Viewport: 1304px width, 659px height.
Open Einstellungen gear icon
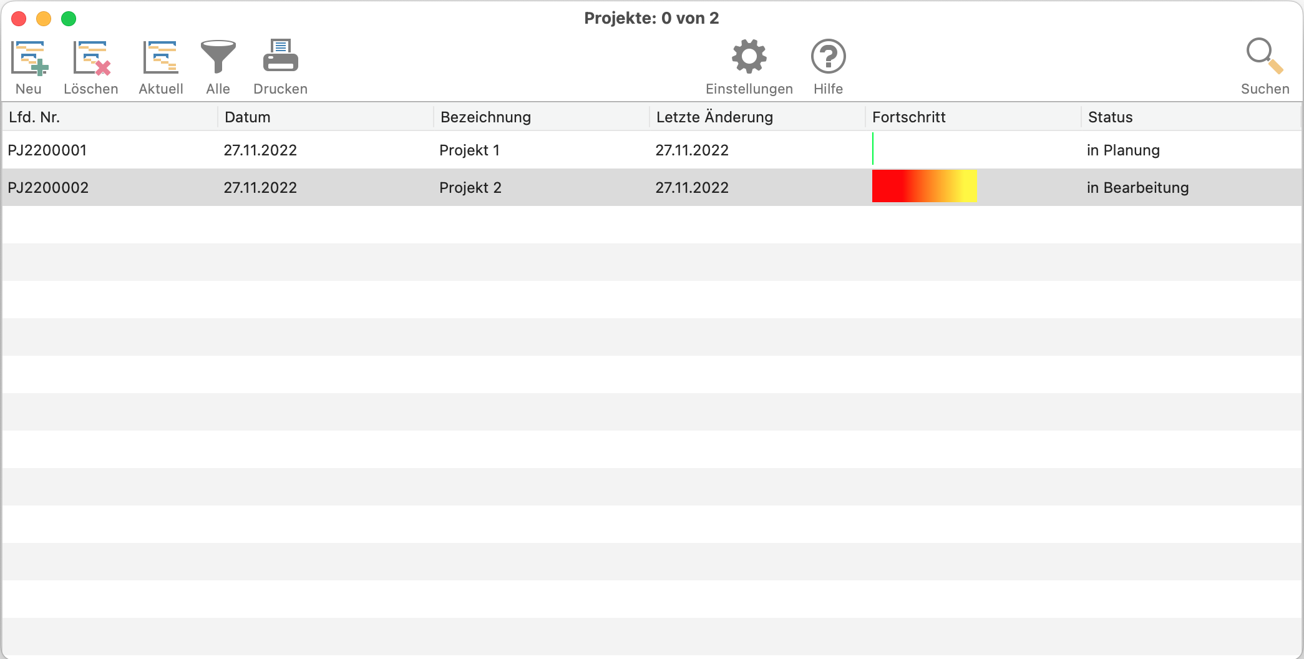click(749, 57)
